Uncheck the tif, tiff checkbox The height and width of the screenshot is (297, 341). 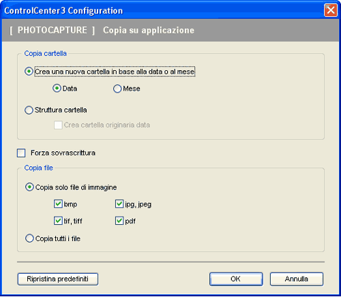pos(58,221)
